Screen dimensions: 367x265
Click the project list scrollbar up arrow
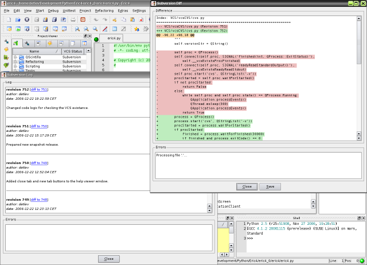click(88, 51)
